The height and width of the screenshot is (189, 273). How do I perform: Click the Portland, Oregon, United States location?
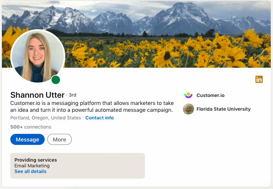click(x=45, y=118)
